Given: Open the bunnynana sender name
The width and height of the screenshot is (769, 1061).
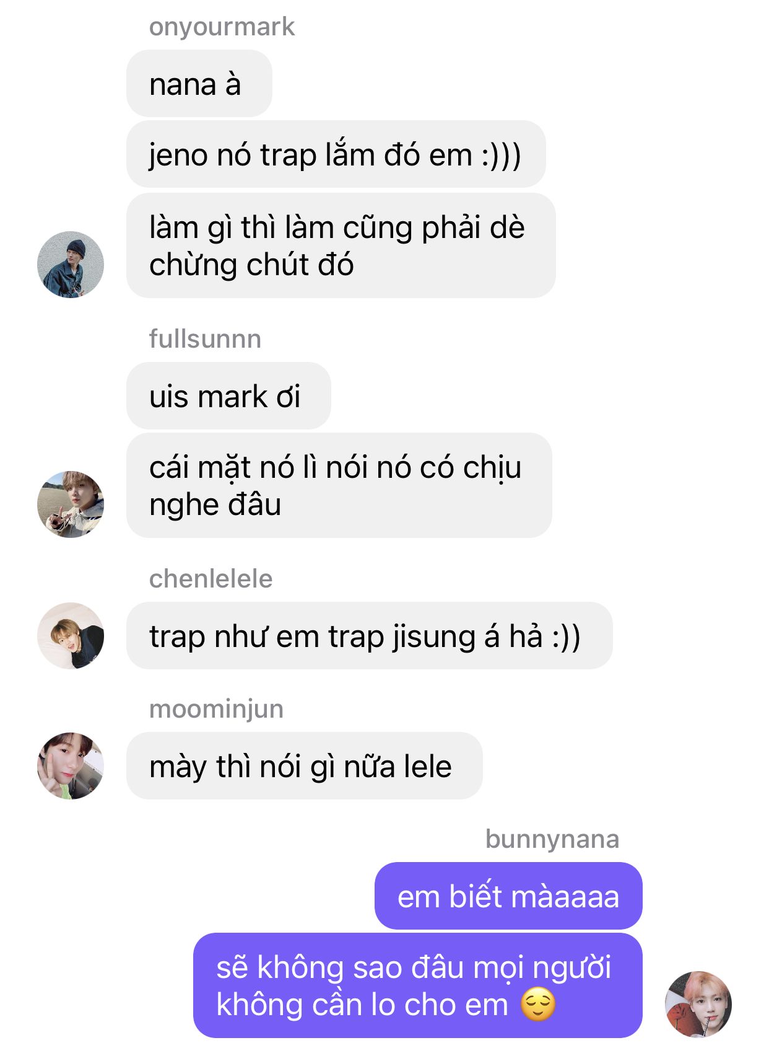Looking at the screenshot, I should click(552, 839).
